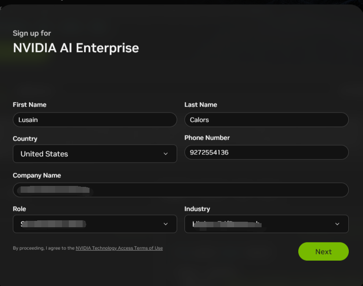Click the Country label text

click(25, 139)
